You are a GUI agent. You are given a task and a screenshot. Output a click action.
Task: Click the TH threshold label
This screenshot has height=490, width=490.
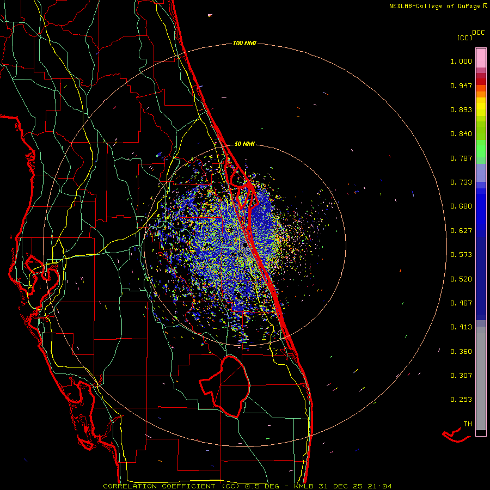468,424
